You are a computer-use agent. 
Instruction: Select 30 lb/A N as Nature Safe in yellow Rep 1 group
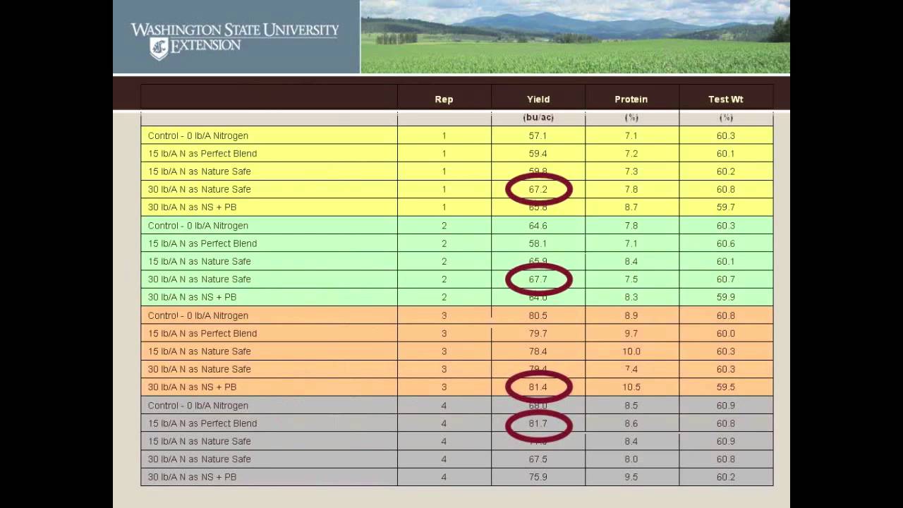pyautogui.click(x=200, y=190)
